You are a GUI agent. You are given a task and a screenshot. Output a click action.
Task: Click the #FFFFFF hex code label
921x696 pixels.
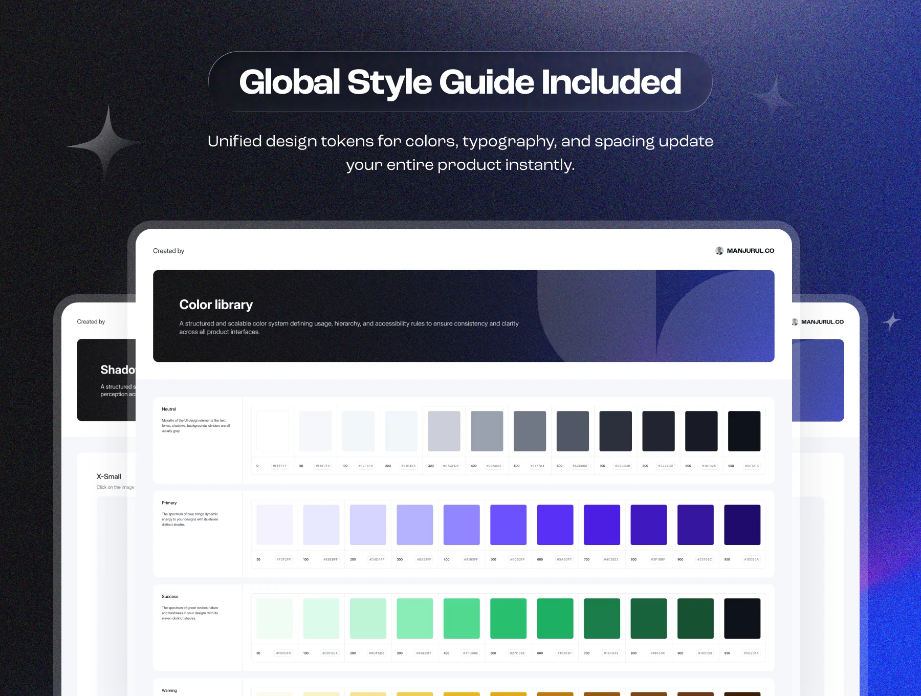pyautogui.click(x=280, y=466)
